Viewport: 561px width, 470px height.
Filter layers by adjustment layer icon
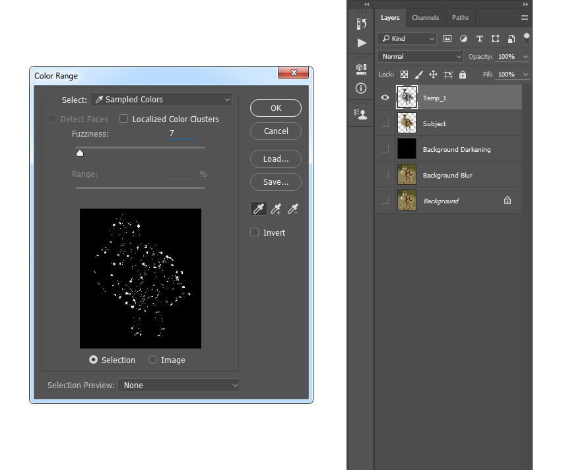[463, 39]
